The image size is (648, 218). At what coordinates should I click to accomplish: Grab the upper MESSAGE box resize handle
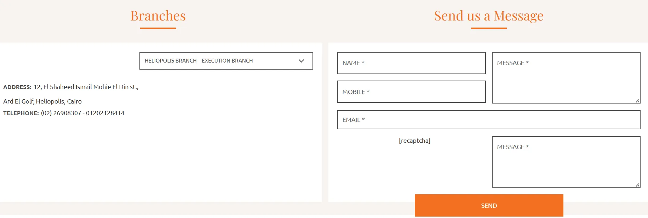637,101
